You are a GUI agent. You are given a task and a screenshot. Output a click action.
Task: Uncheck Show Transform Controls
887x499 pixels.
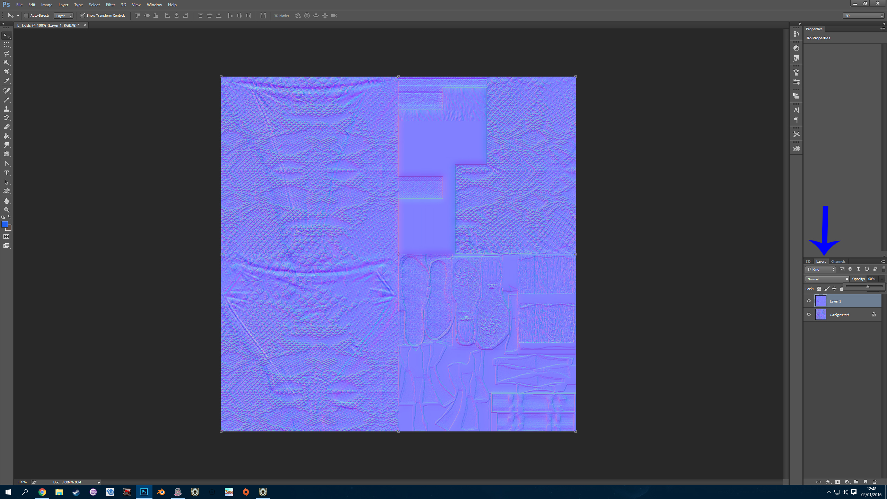coord(83,16)
